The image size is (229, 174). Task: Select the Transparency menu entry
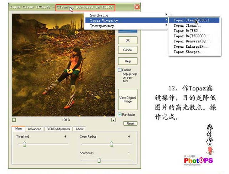[127, 26]
